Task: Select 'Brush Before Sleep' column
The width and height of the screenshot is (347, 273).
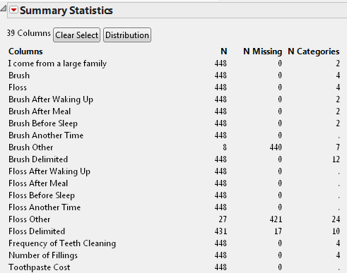Action: click(x=43, y=123)
